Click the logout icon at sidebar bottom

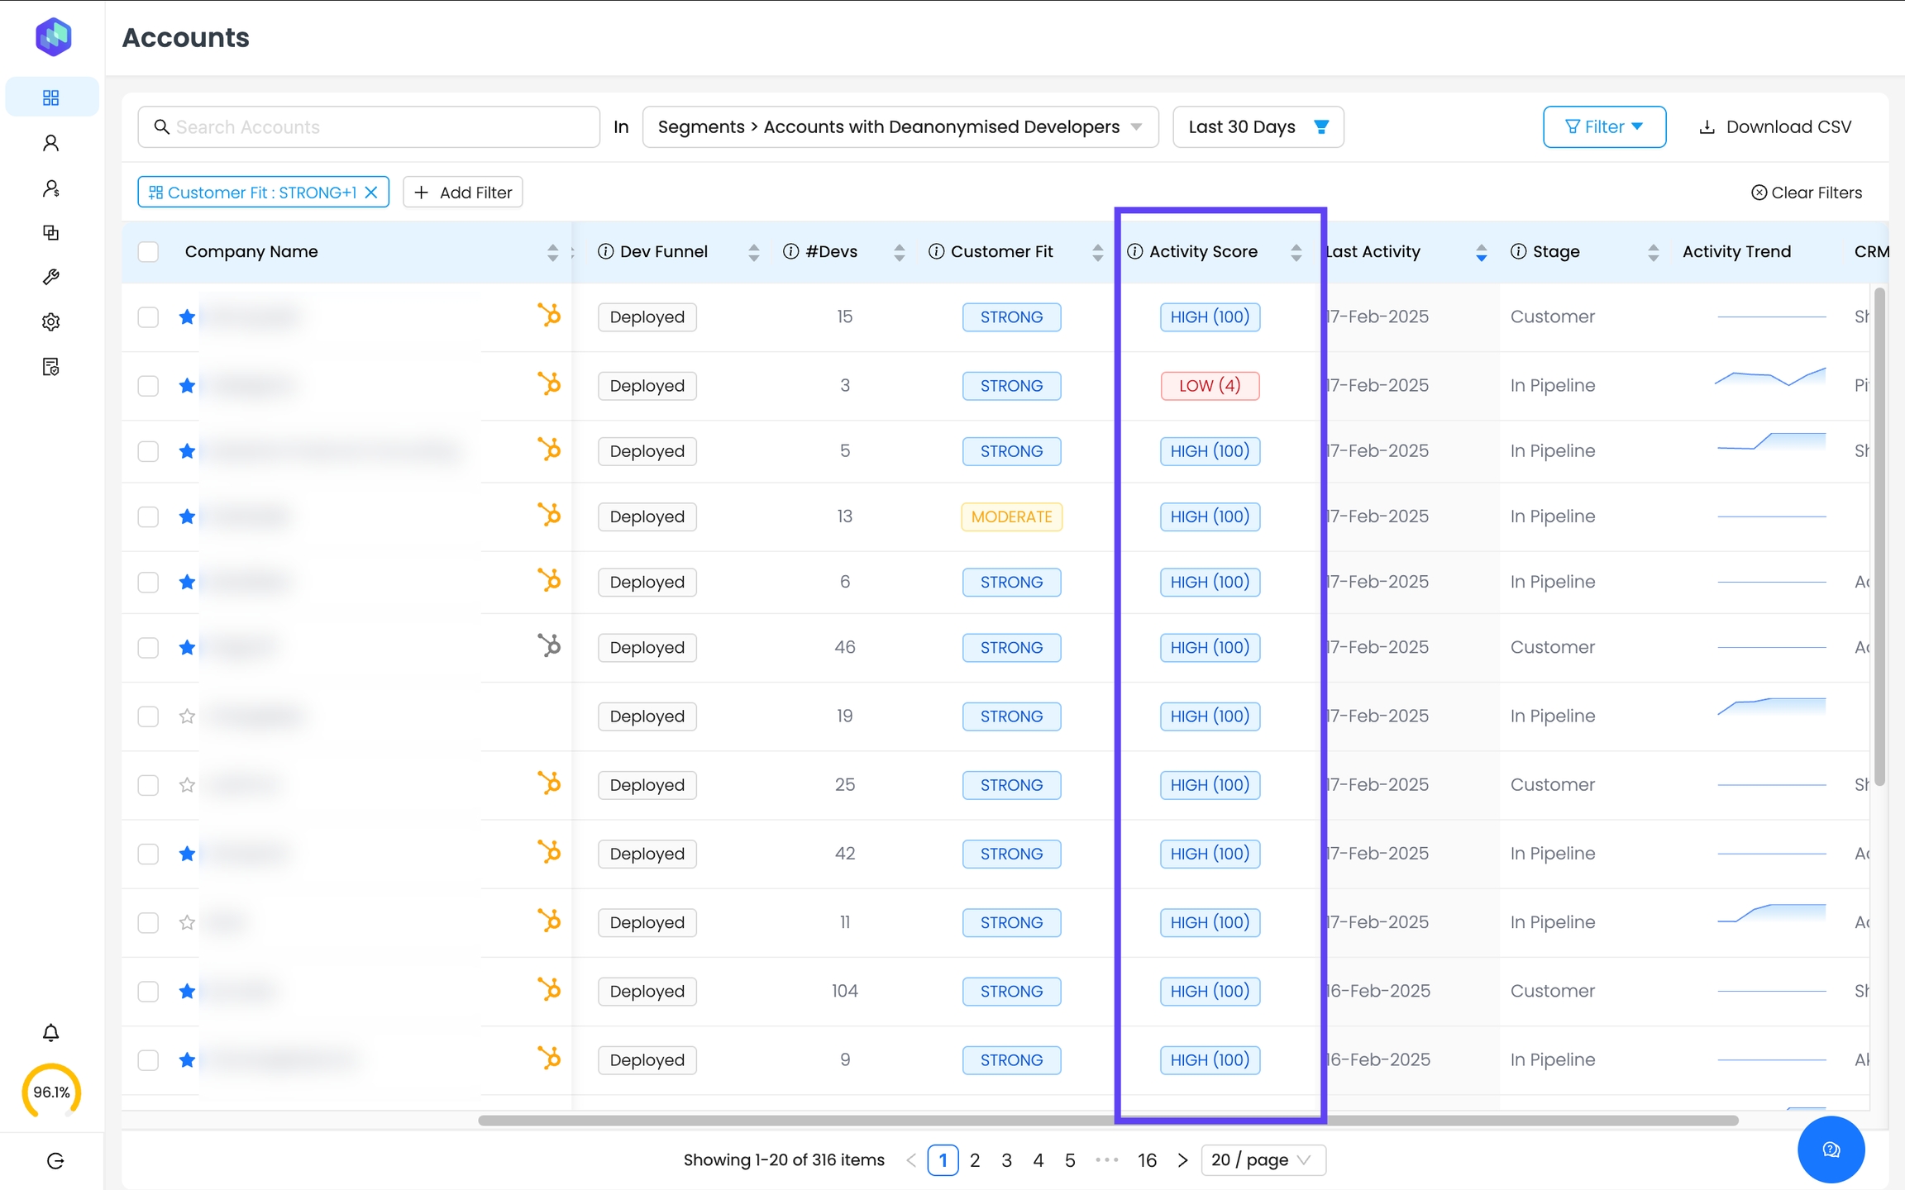(55, 1161)
